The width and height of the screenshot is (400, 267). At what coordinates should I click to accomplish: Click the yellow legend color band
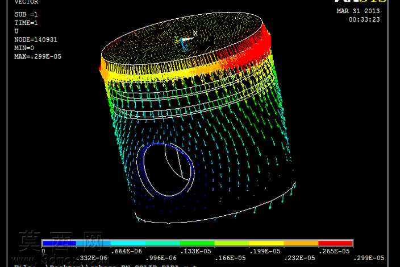click(266, 243)
